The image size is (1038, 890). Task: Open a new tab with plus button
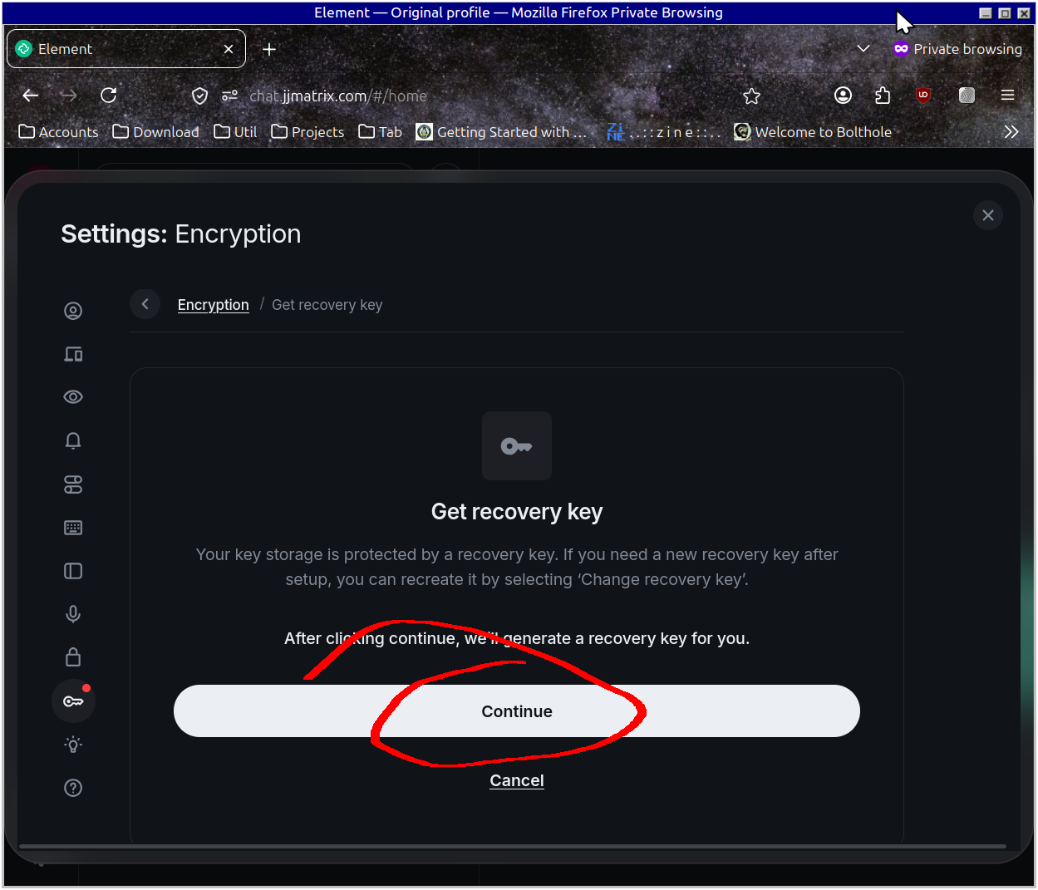click(x=269, y=49)
